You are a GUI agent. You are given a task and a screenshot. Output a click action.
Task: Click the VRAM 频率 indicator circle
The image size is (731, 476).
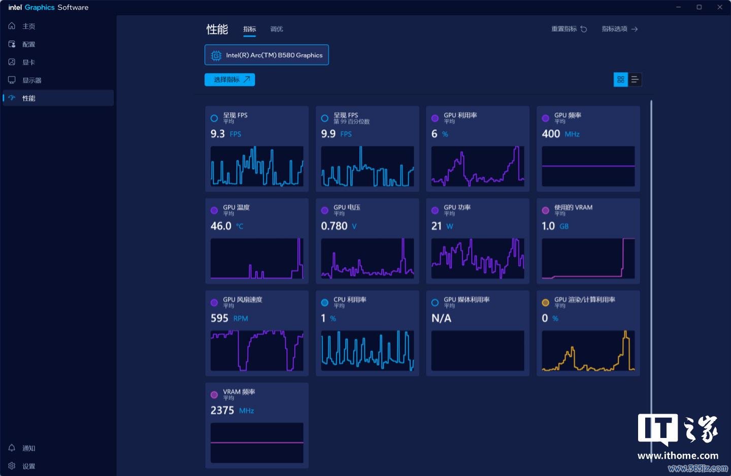214,395
